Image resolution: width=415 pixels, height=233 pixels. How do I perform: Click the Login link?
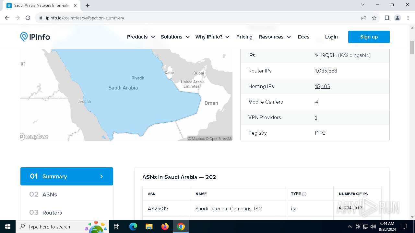(331, 37)
